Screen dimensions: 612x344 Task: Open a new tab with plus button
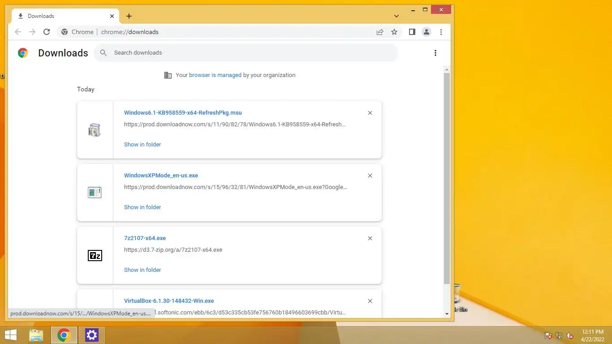[x=129, y=16]
